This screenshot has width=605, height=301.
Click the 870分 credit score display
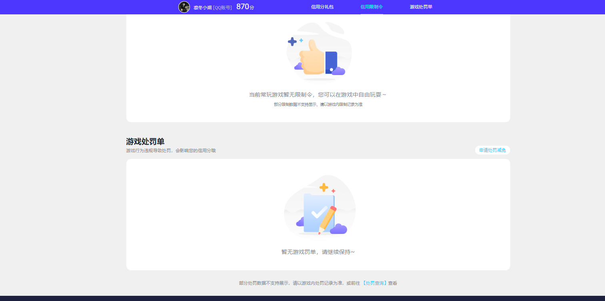coord(244,6)
